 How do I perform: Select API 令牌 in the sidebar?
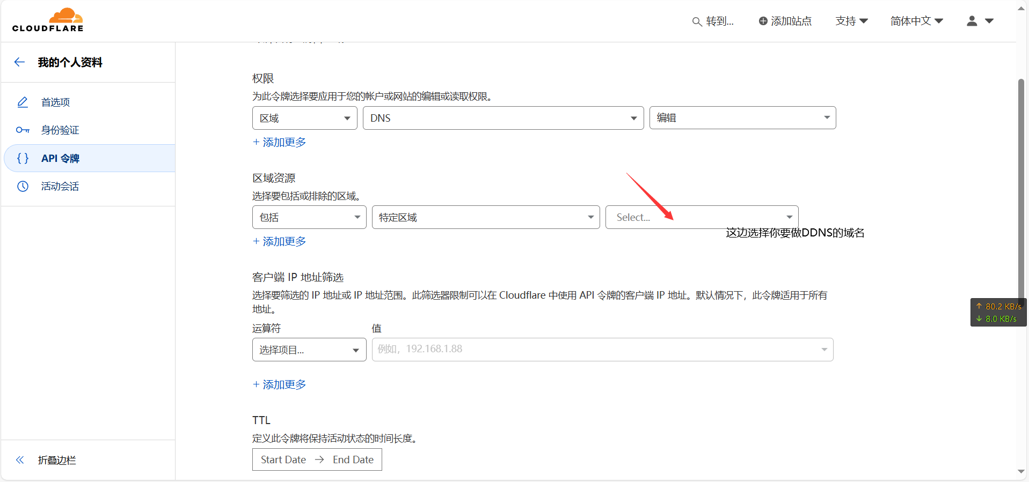(90, 158)
